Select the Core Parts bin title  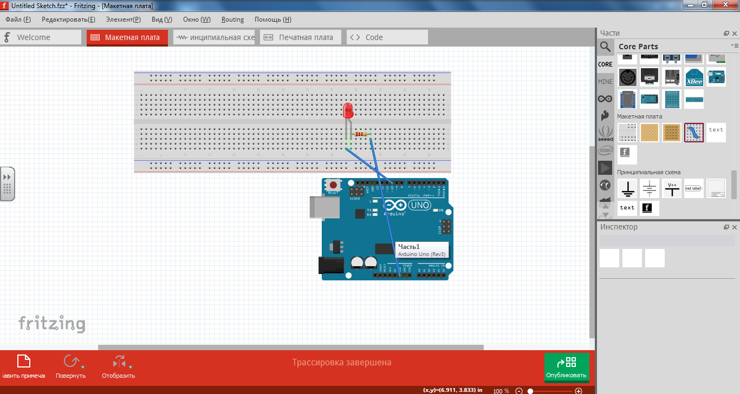pyautogui.click(x=638, y=47)
